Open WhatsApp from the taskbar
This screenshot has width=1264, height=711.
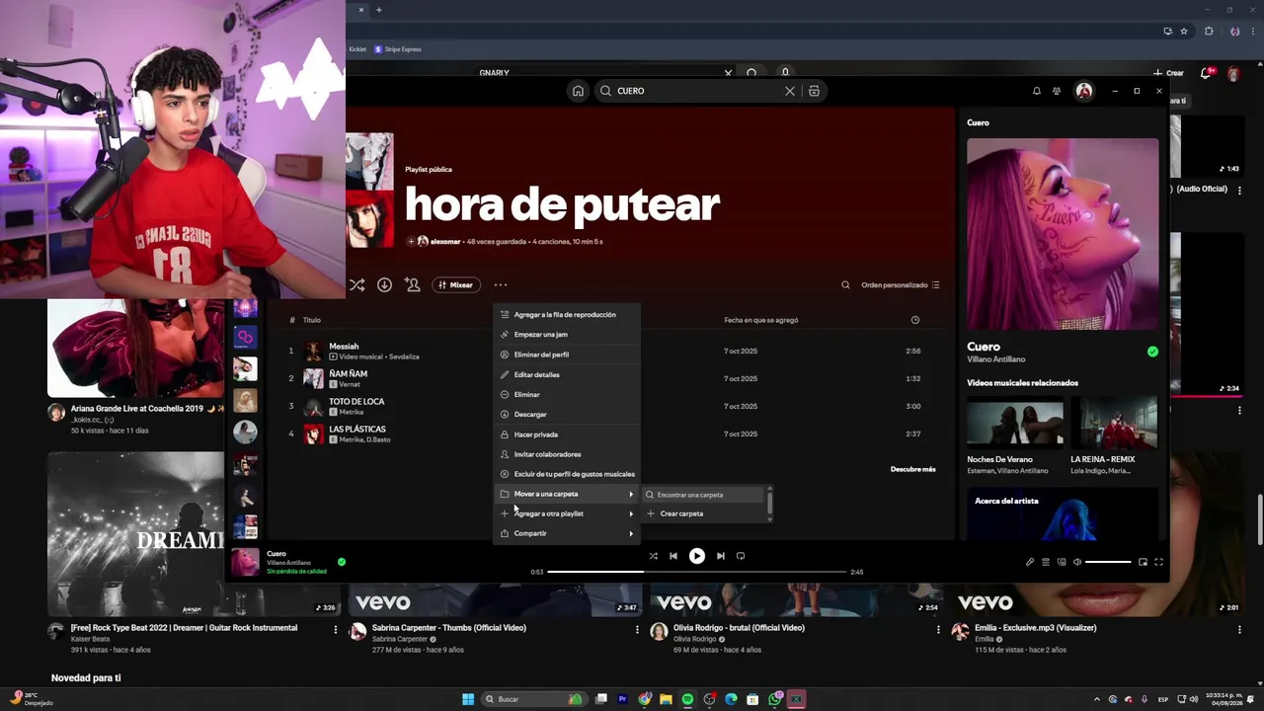[774, 699]
